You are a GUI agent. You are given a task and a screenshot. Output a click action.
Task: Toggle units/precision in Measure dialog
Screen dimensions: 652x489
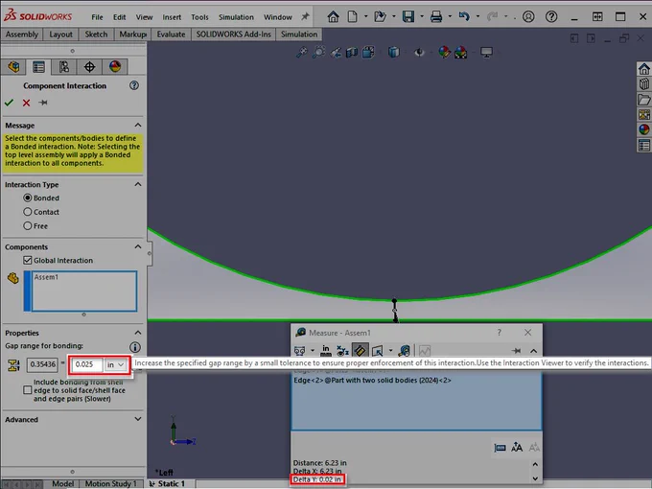point(326,351)
